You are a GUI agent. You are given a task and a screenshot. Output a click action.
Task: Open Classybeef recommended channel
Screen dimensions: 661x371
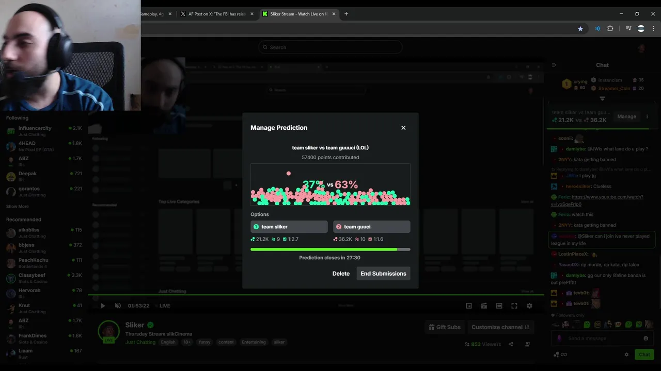pyautogui.click(x=44, y=278)
